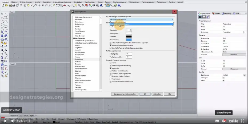Confirm options with the OK button
The width and height of the screenshot is (248, 124).
coord(145,94)
